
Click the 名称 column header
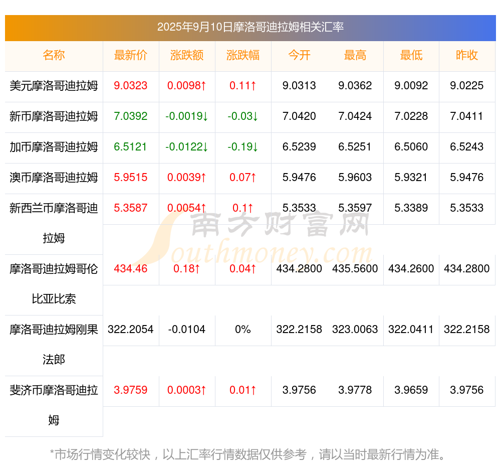pos(54,55)
